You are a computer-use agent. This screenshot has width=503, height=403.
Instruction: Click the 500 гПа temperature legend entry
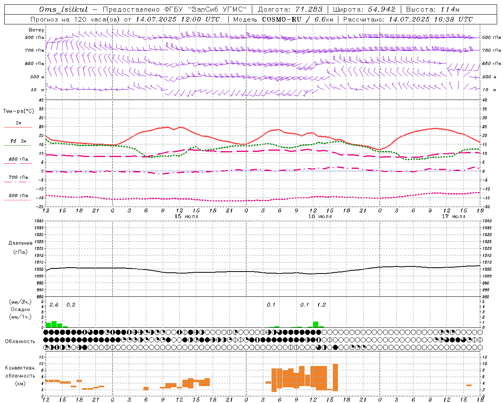click(18, 196)
